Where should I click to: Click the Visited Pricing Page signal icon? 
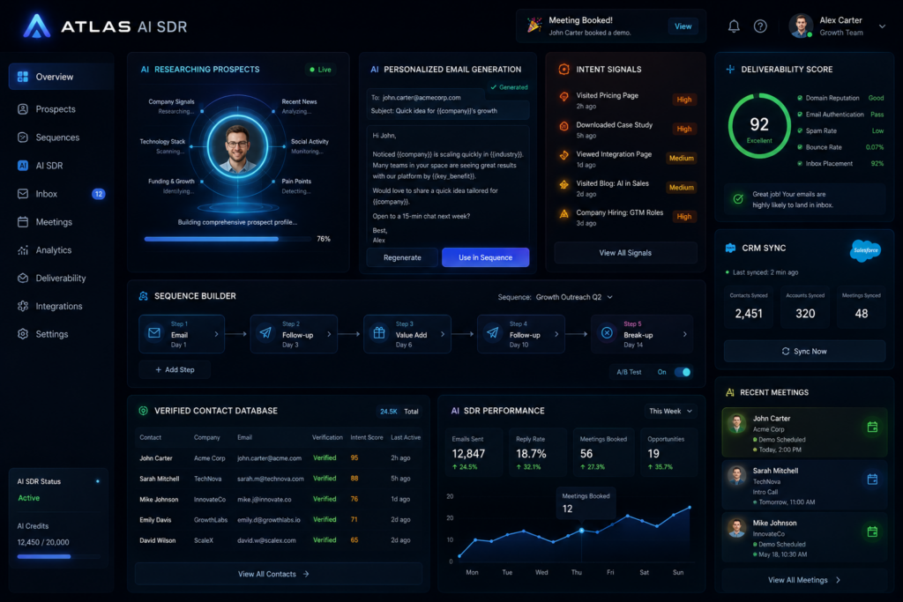[x=563, y=97]
